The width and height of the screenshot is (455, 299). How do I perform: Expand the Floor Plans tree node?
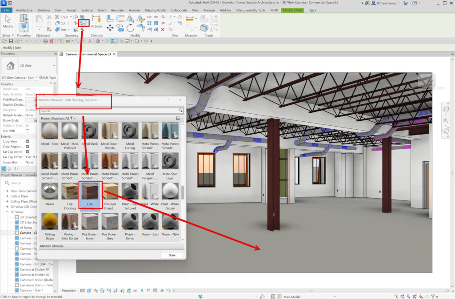coord(7,191)
